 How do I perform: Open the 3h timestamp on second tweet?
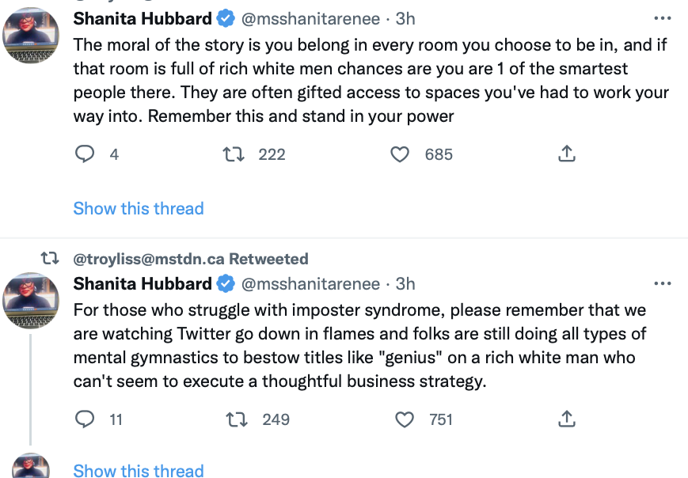[405, 284]
